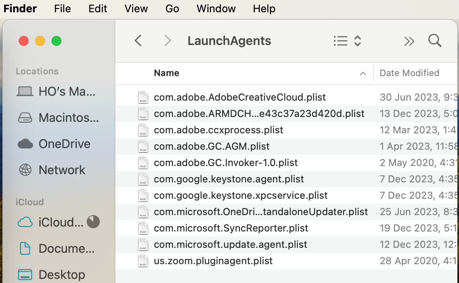Viewport: 459px width, 283px height.
Task: Open the Desktop folder in sidebar
Action: click(x=25, y=274)
